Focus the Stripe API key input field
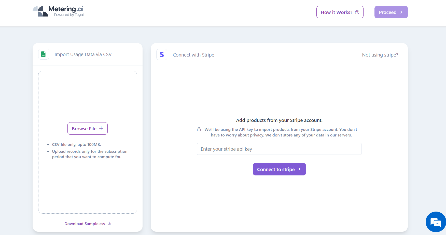This screenshot has height=235, width=446. pos(279,149)
